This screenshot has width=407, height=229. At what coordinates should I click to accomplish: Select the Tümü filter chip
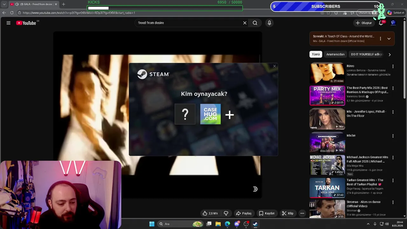[x=316, y=54]
